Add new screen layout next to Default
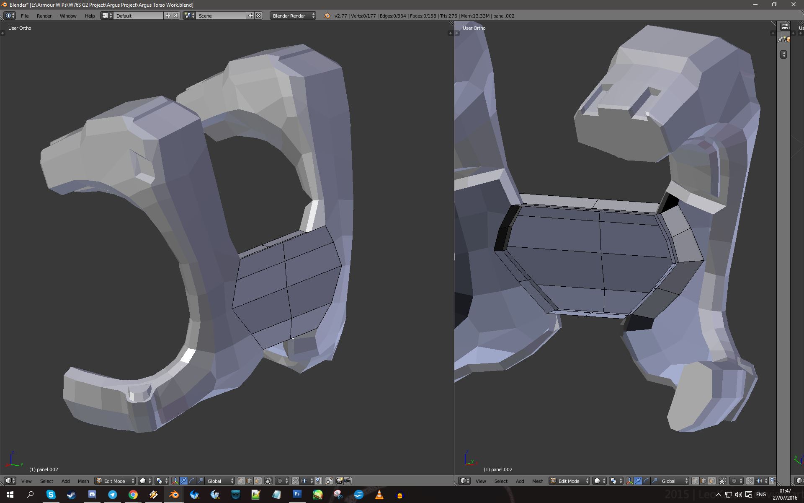The width and height of the screenshot is (804, 503). pyautogui.click(x=168, y=16)
